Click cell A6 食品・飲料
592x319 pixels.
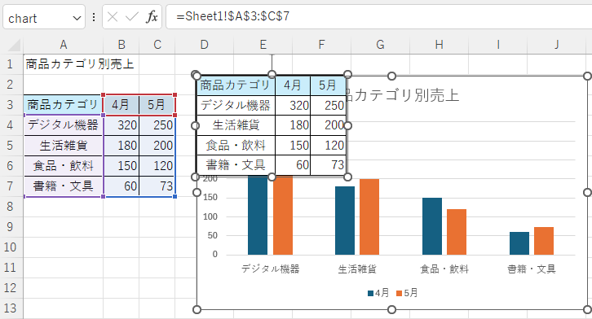(x=63, y=166)
